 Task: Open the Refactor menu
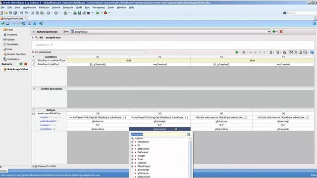(44, 7)
